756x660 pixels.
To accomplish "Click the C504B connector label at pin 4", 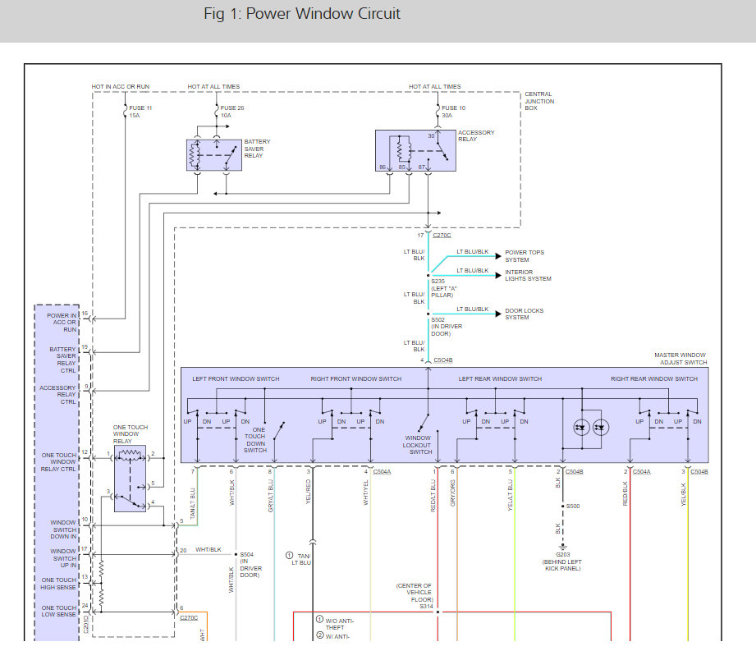I will 444,360.
